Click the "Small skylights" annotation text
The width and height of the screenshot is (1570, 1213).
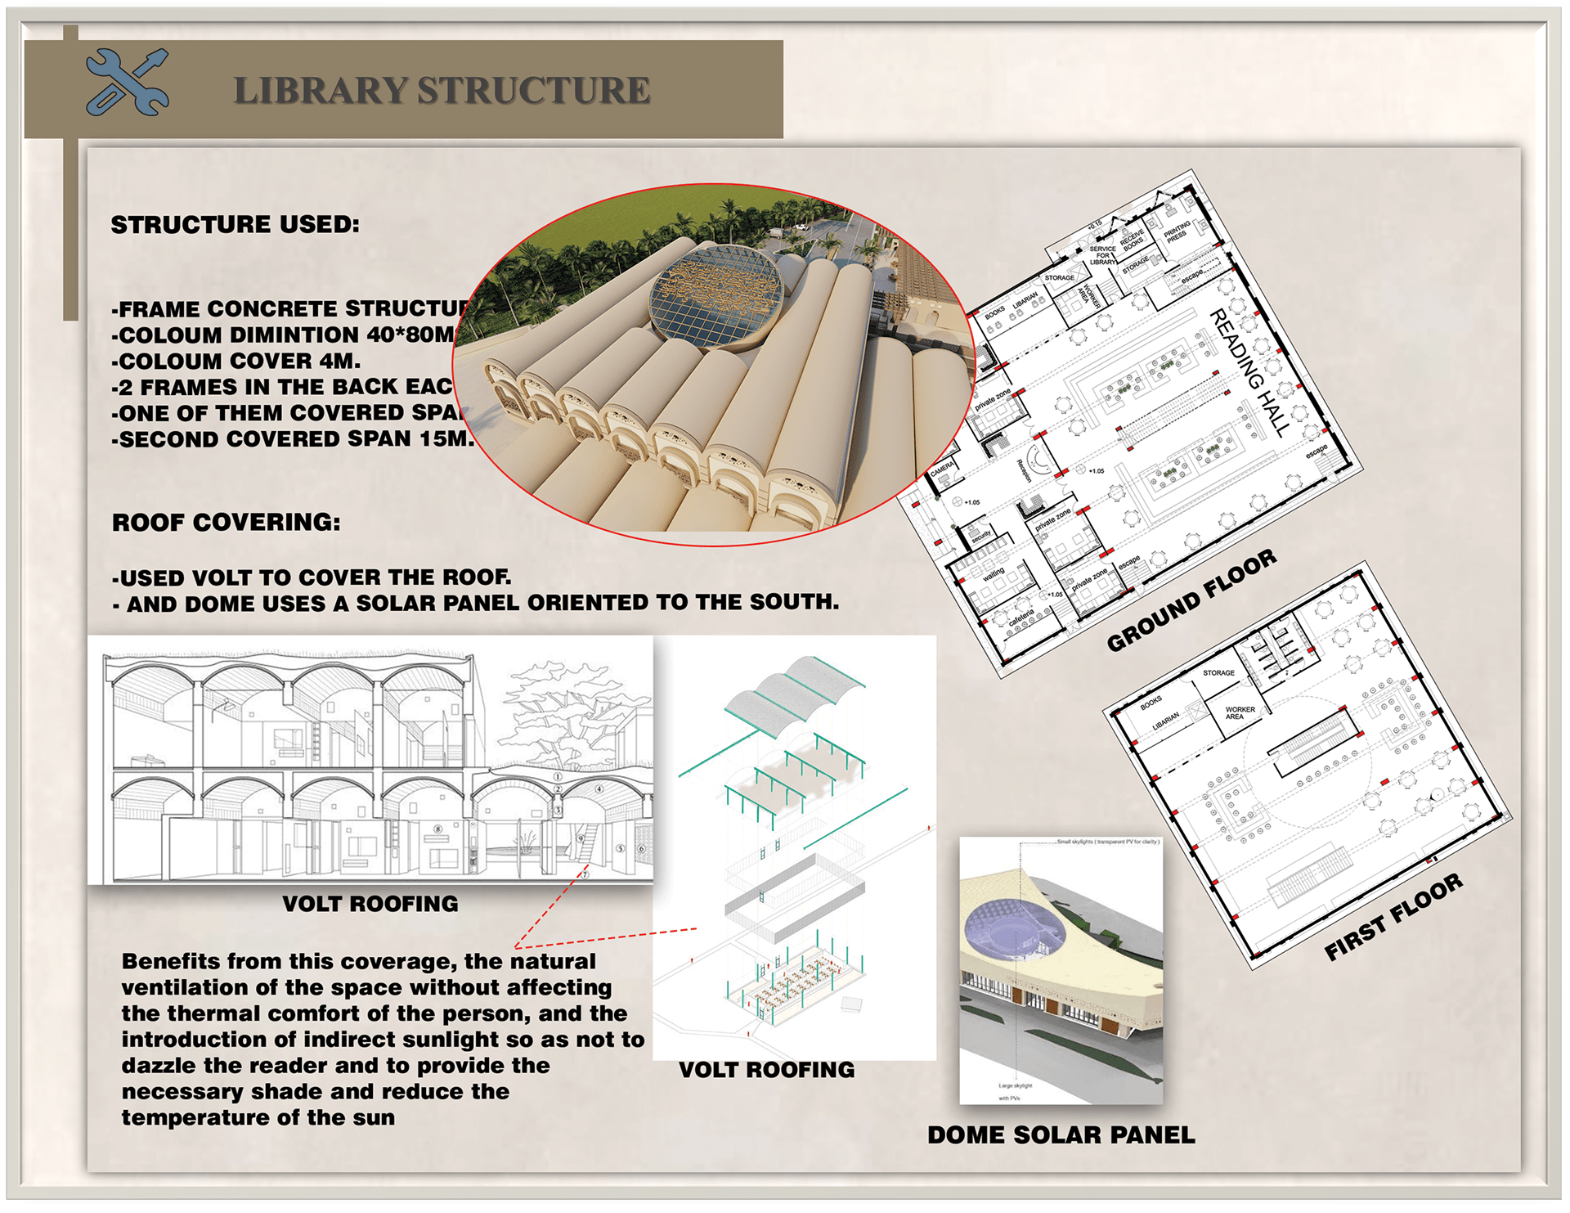1107,842
